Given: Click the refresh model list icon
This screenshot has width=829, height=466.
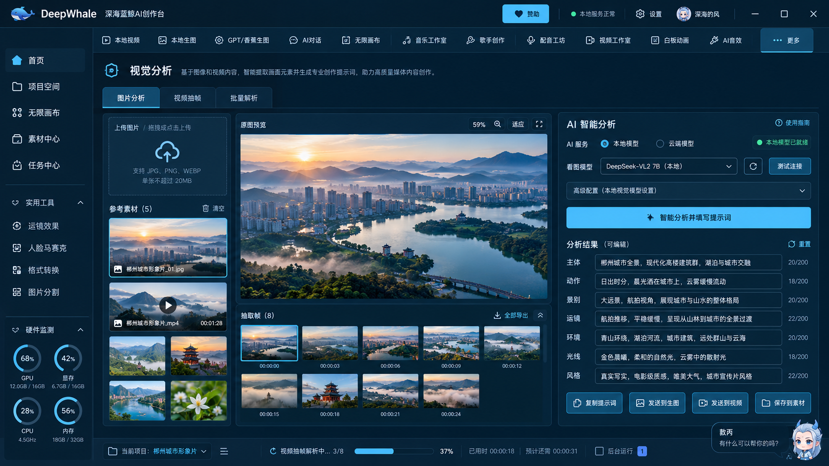Looking at the screenshot, I should pos(753,166).
